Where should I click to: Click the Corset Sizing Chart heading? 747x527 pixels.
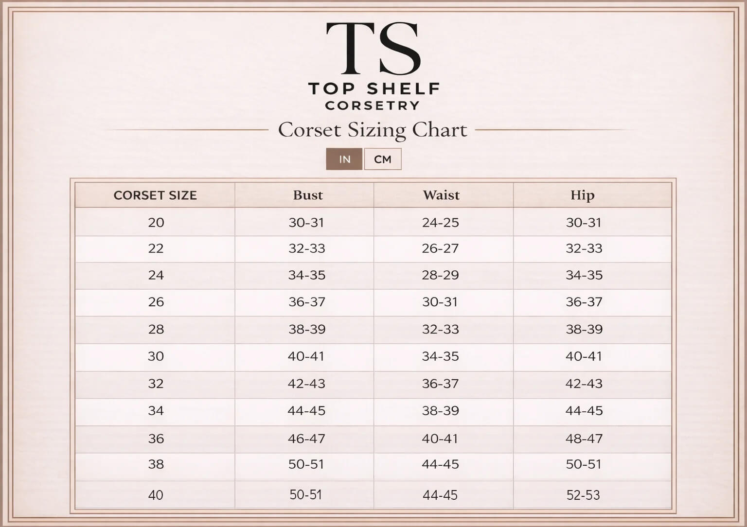(373, 130)
